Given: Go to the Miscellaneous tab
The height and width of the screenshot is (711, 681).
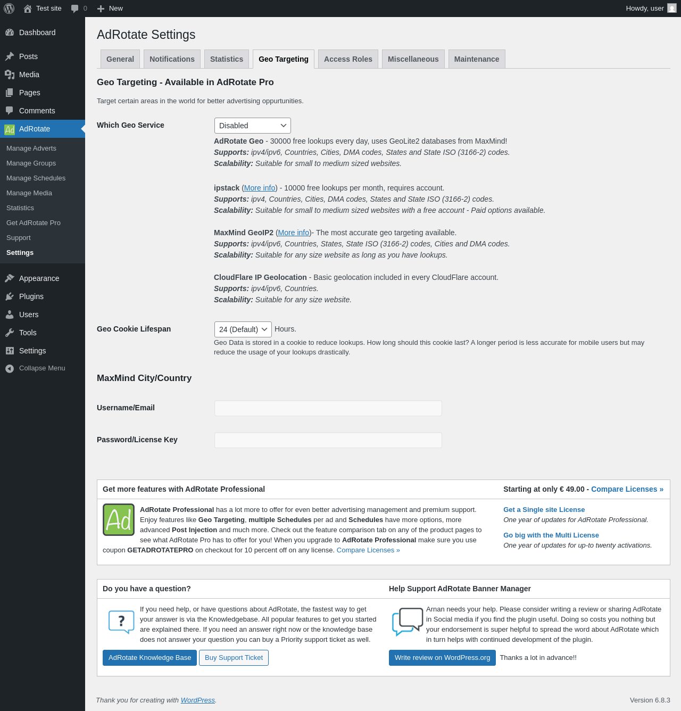Looking at the screenshot, I should (413, 59).
